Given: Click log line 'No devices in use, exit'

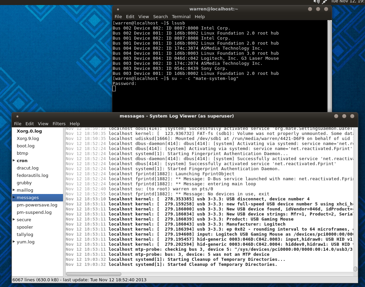Looking at the screenshot, I should tap(167, 194).
